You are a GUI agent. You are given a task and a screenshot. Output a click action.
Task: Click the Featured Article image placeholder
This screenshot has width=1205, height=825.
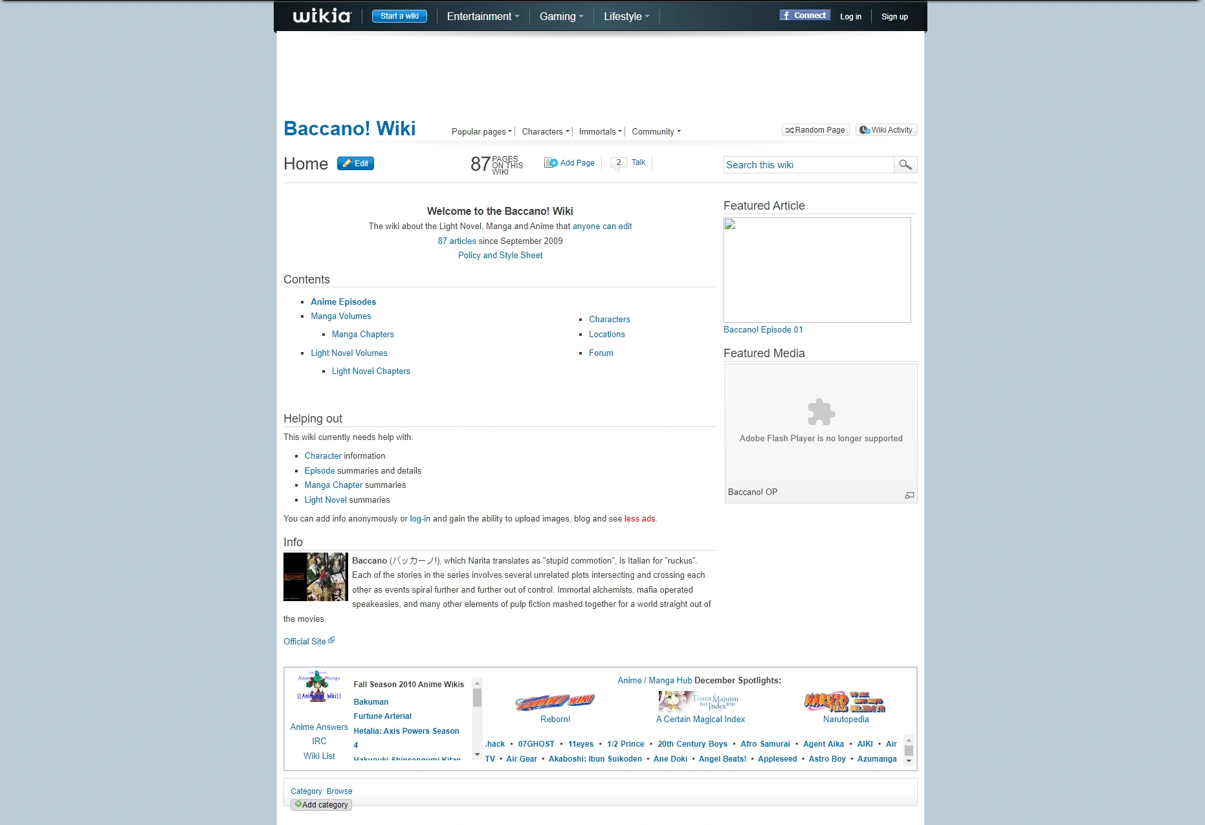[x=817, y=270]
